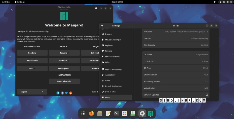Click the OS Name row

tap(176, 55)
